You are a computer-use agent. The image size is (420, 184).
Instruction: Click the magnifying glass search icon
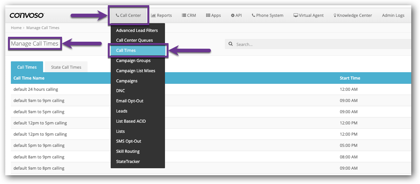point(230,44)
